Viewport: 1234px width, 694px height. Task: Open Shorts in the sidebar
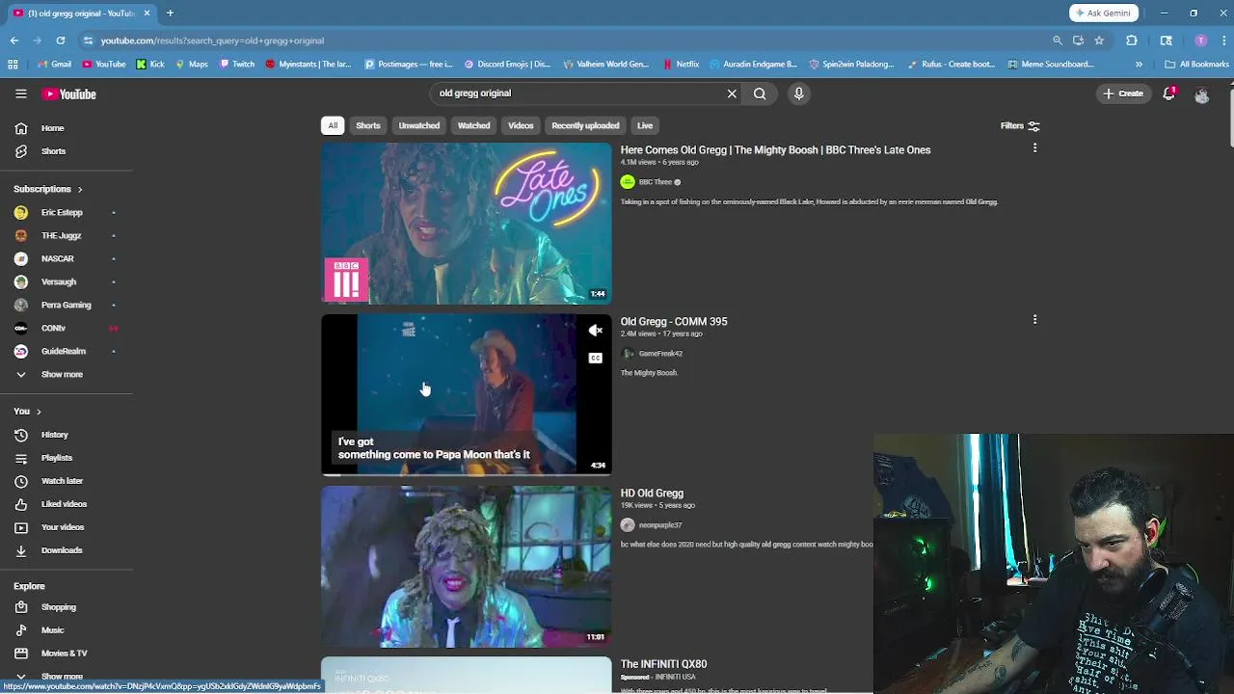click(53, 151)
